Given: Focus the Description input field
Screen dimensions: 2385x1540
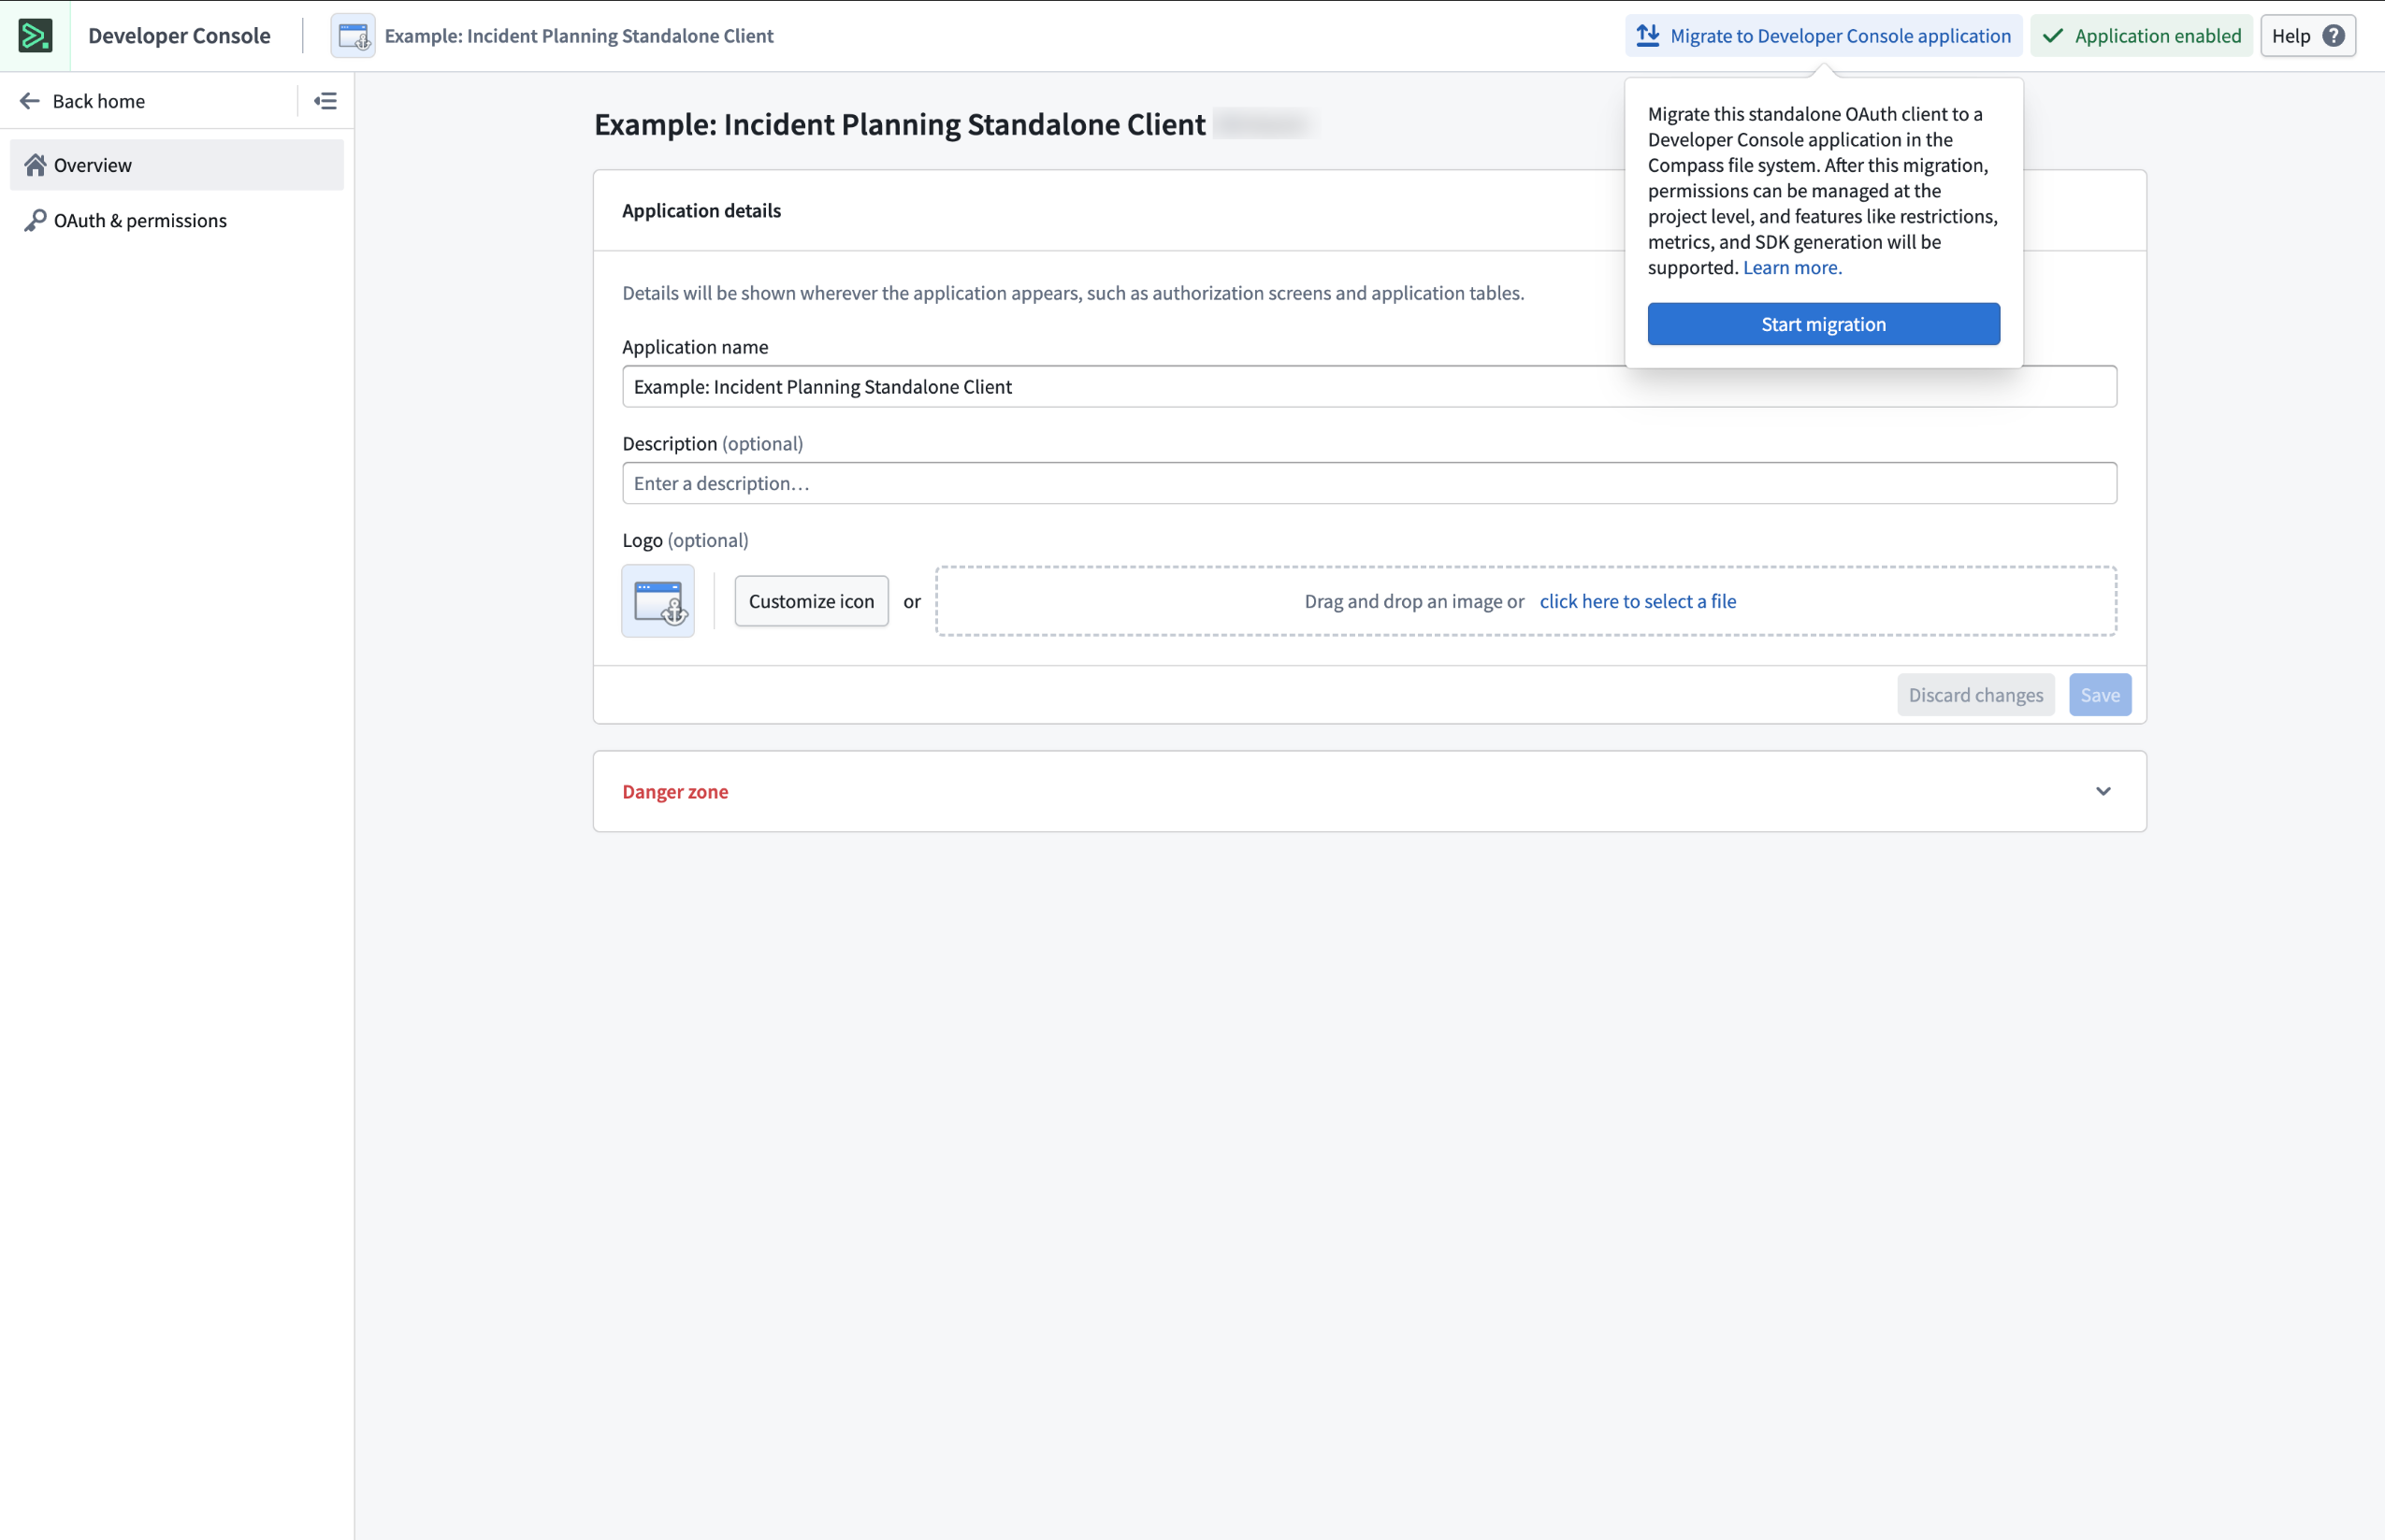Looking at the screenshot, I should [x=1369, y=483].
